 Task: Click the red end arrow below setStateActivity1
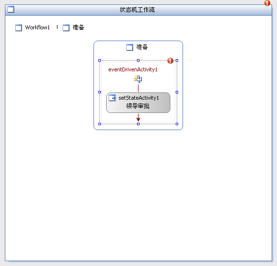(138, 117)
